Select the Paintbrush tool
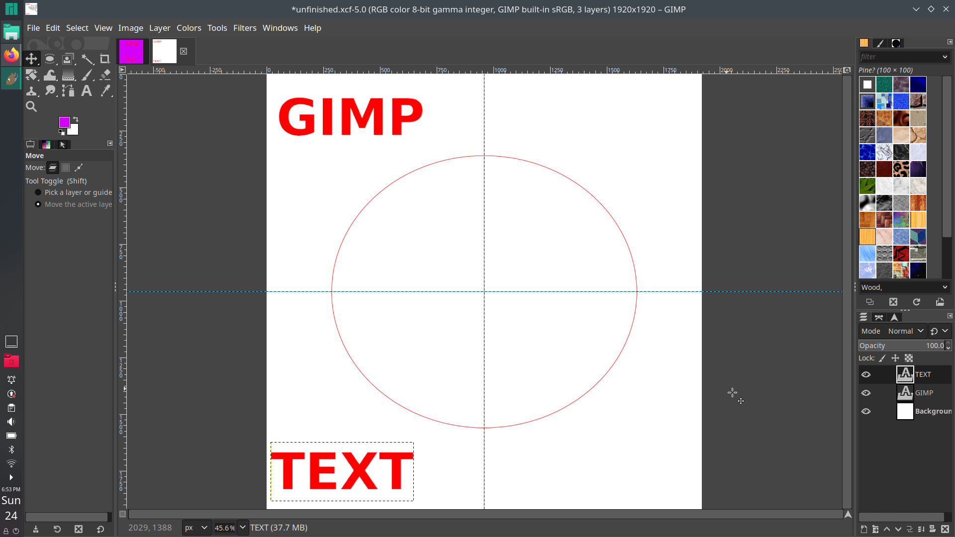This screenshot has width=955, height=537. click(87, 75)
